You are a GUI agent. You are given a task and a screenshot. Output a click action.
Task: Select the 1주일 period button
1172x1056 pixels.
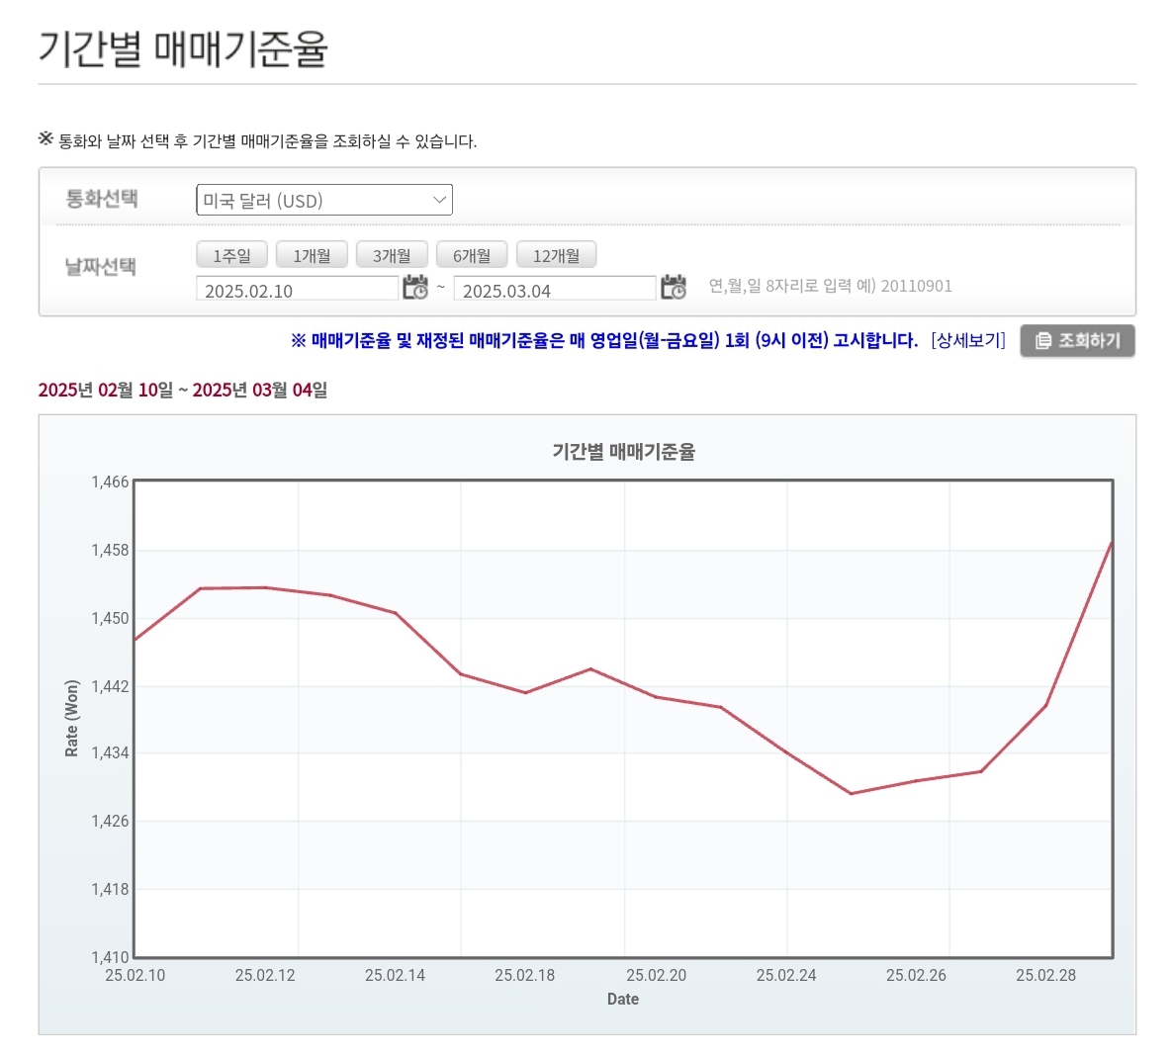231,255
